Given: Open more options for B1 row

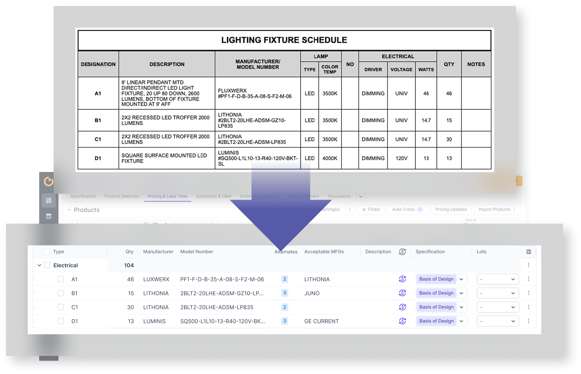Looking at the screenshot, I should 529,293.
